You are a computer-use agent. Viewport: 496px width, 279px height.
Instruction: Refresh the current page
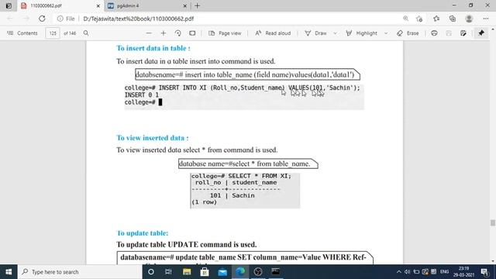pos(42,19)
